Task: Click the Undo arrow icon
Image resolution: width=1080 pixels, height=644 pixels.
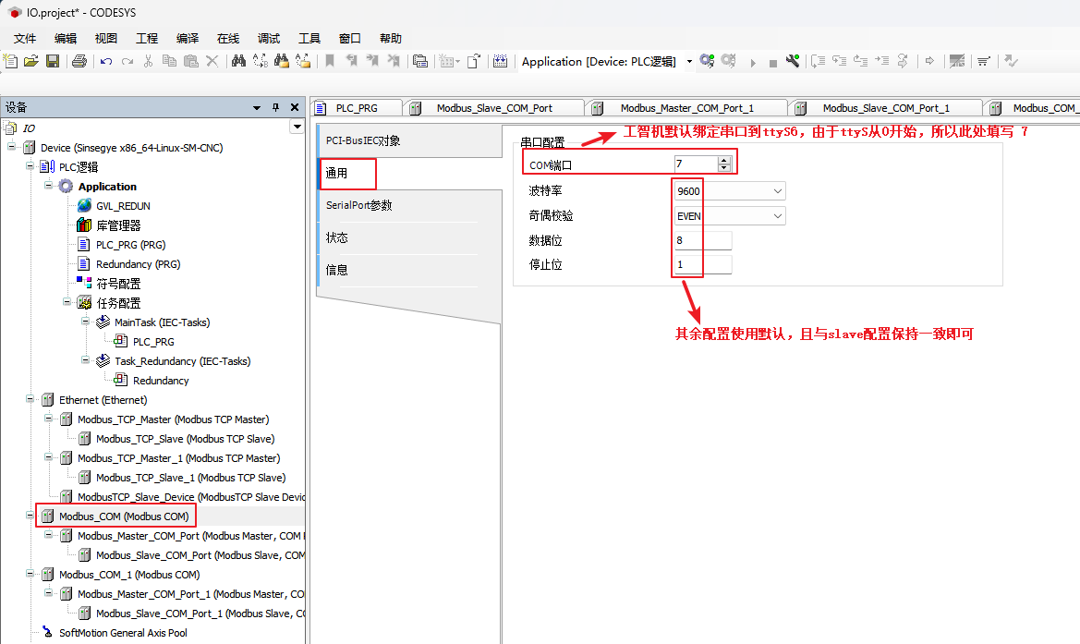Action: [x=106, y=61]
